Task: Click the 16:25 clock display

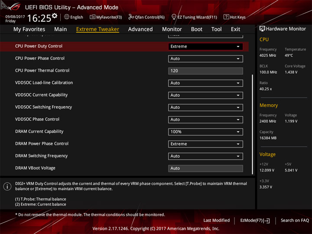Action: [x=39, y=18]
